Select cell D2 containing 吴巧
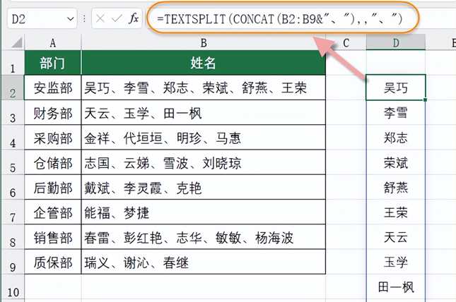Viewport: 456px width, 302px height. click(396, 88)
